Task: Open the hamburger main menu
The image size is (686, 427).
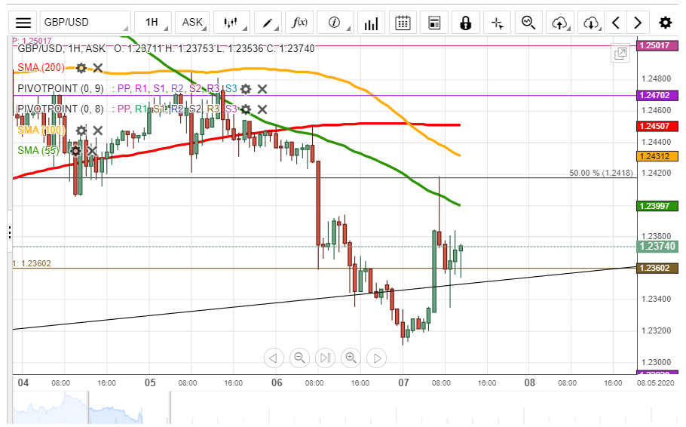Action: (x=23, y=23)
